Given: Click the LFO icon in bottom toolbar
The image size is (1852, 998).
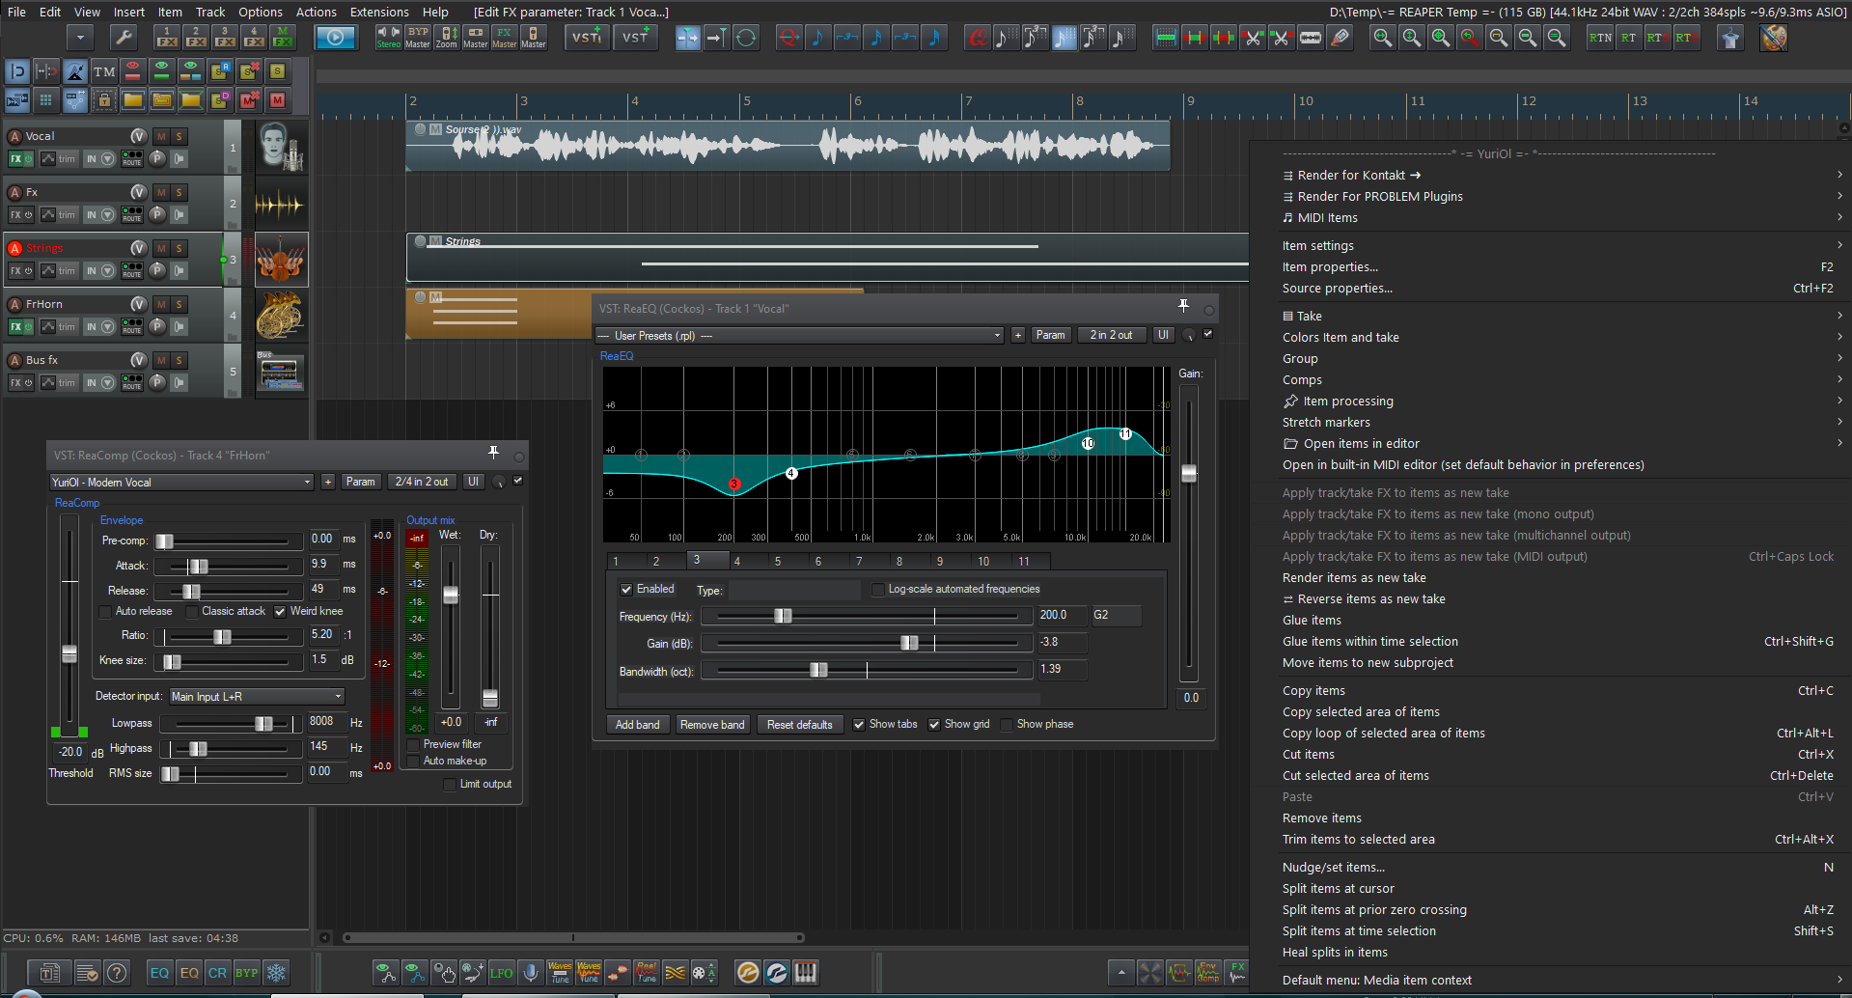Looking at the screenshot, I should (501, 973).
